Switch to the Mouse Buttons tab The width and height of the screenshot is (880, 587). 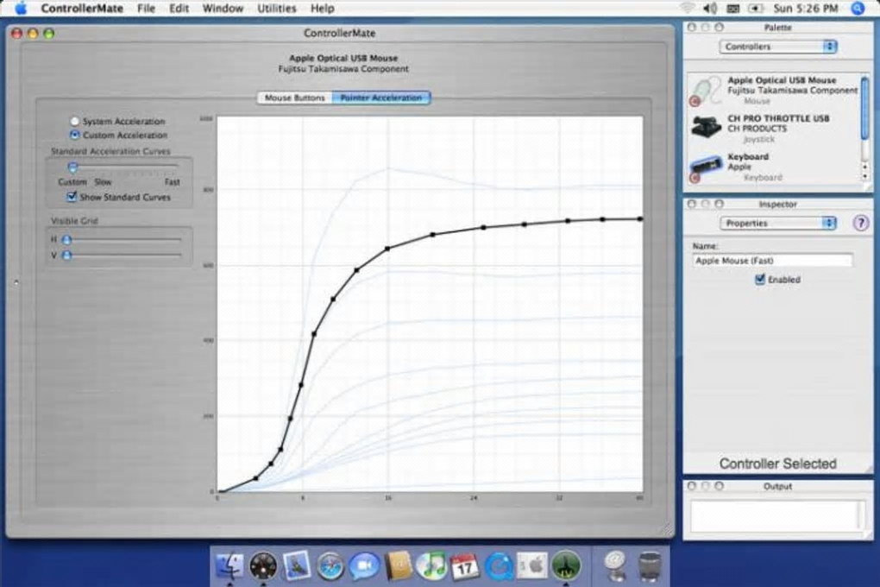(295, 98)
